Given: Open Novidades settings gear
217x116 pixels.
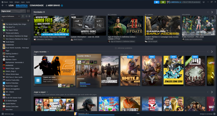Looking at the screenshot, I should (44, 12).
